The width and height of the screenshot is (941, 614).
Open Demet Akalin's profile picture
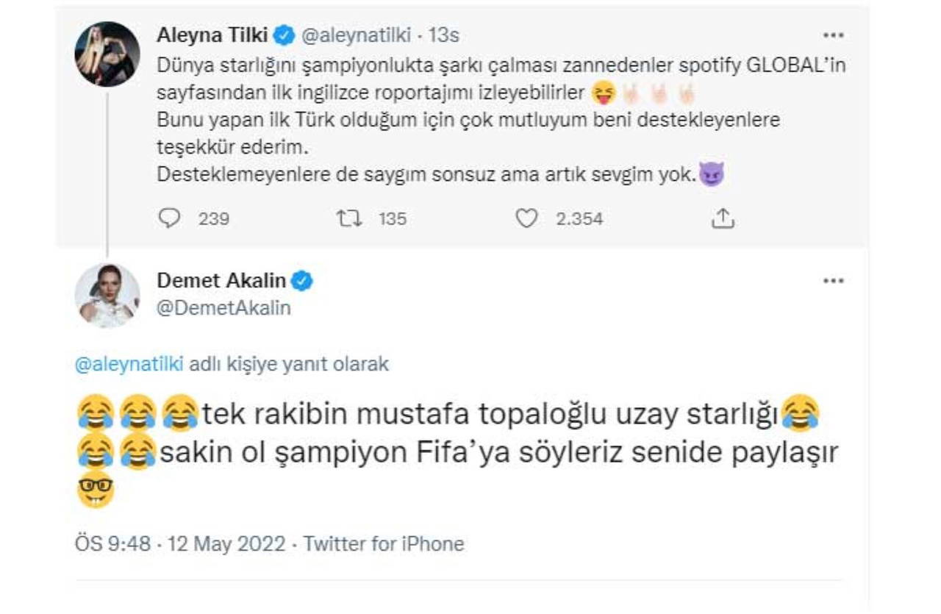coord(107,295)
